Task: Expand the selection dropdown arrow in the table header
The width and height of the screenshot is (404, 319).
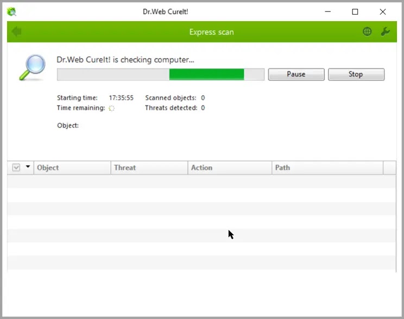Action: pos(28,167)
